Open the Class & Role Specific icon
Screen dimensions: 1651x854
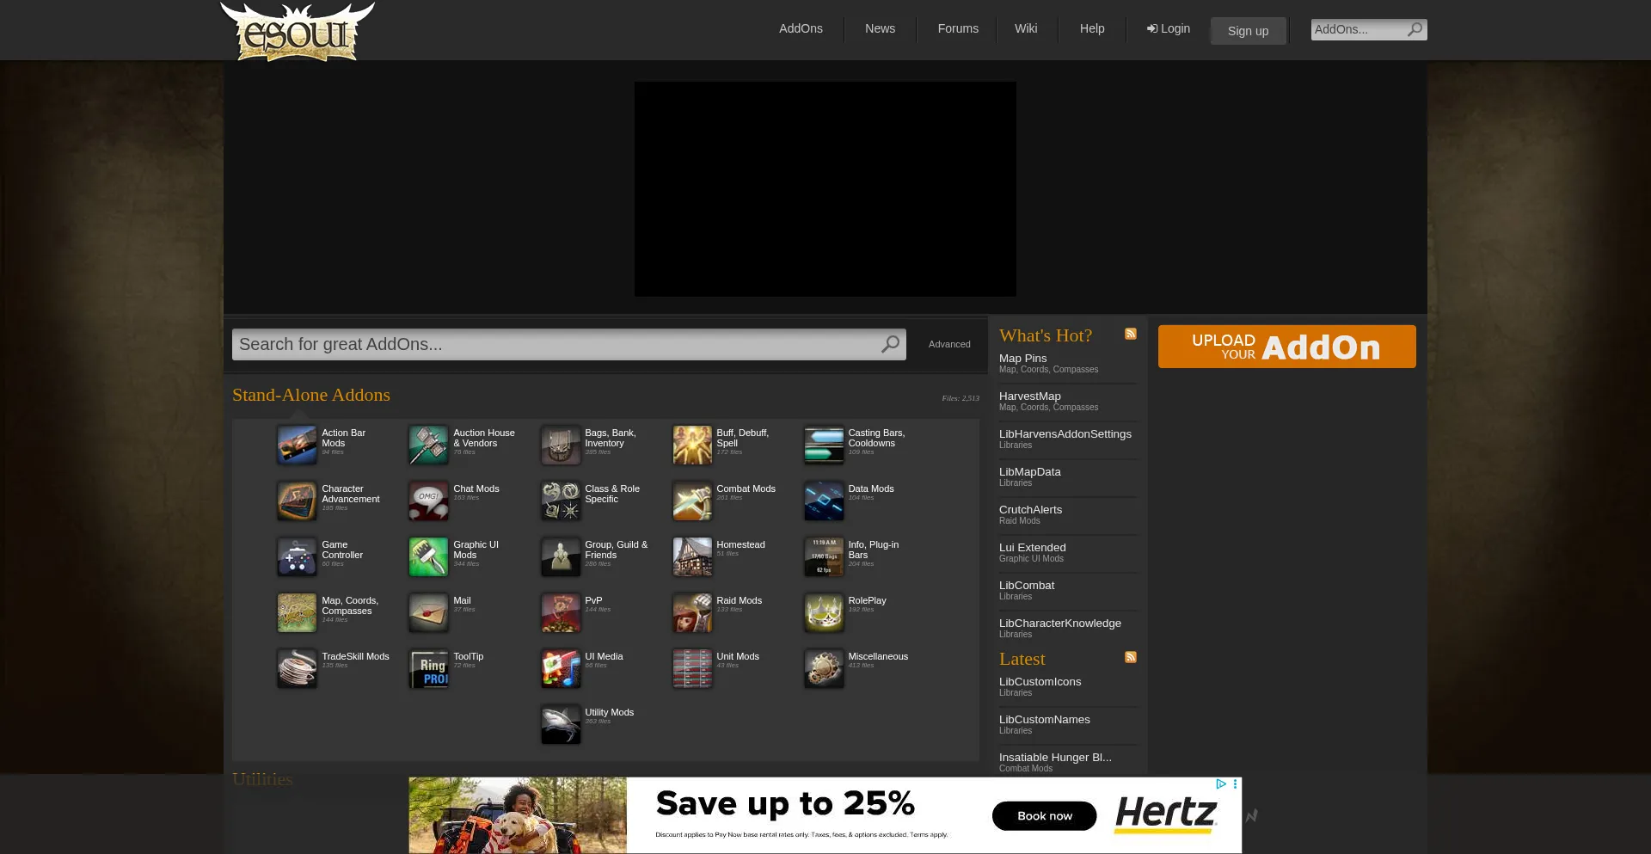pos(560,501)
